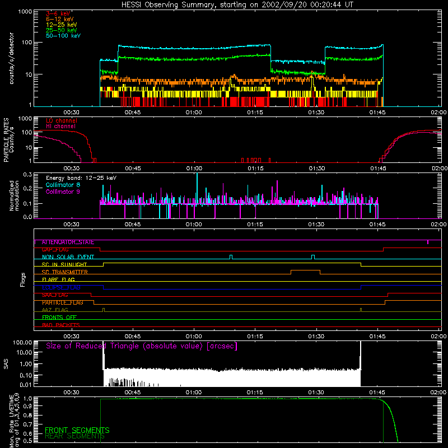Select the blue ECLIPSE_FLAG label
Image resolution: width=448 pixels, height=448 pixels.
(x=61, y=287)
